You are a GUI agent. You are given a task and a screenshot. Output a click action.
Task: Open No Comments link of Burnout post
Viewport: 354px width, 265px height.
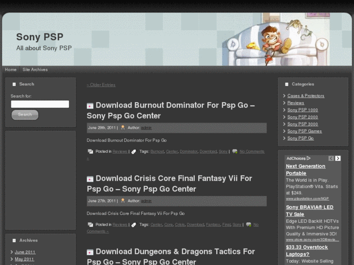tap(252, 152)
